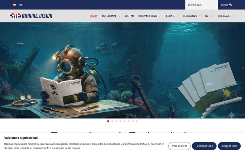This screenshot has width=245, height=153.
Task: Expand the ROVS/MINI ROVS dropdown arrow
Action: pyautogui.click(x=160, y=16)
